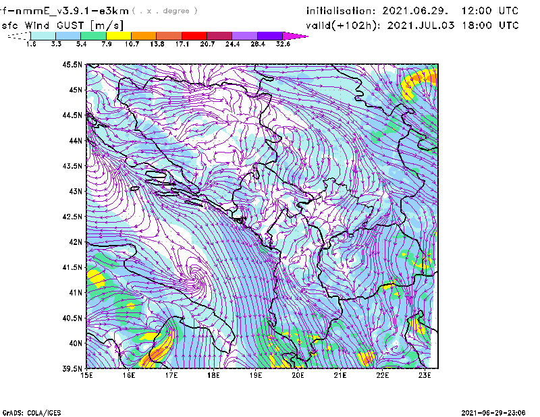Viewport: 540px width, 417px height.
Task: Select the salmon 13.8–17.1 legend swatch
Action: tap(169, 36)
